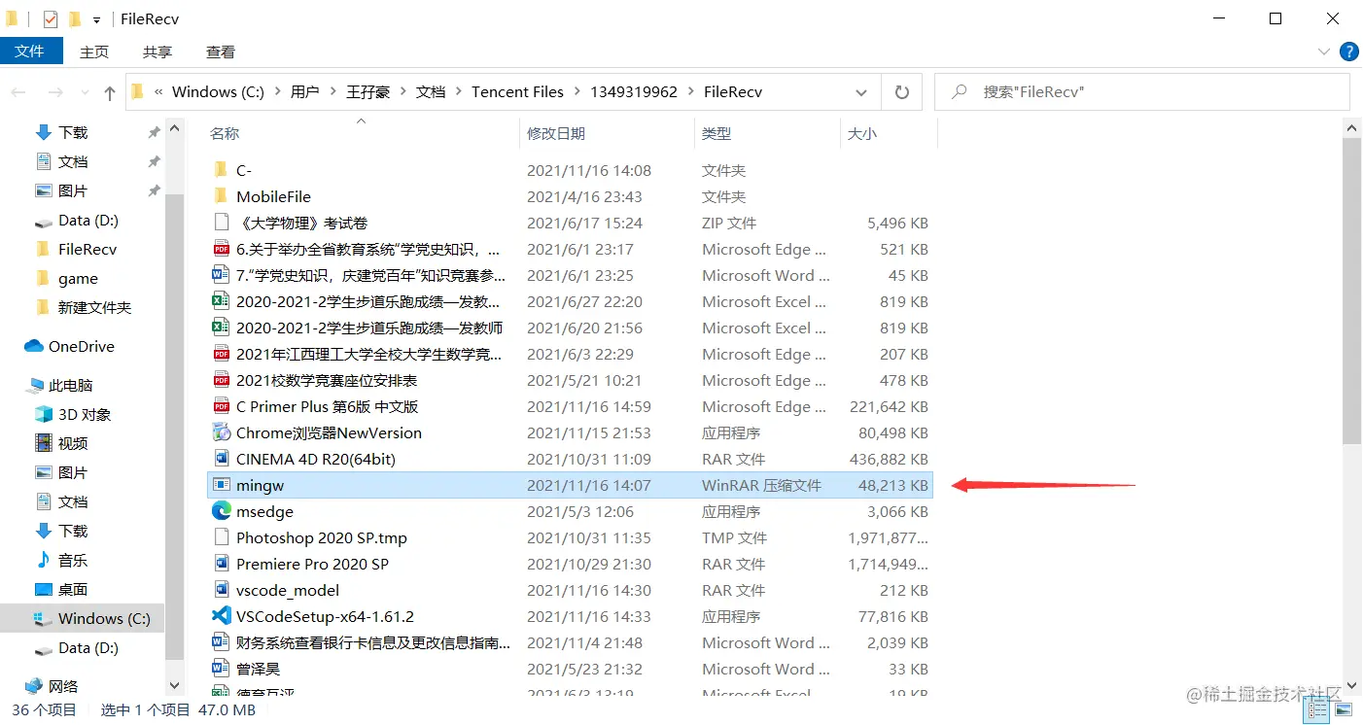Click the mingw WinRAR archive icon
The image size is (1363, 725).
point(221,485)
